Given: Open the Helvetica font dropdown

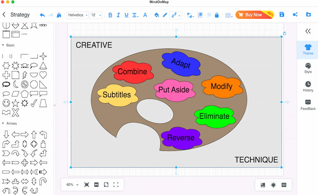Looking at the screenshot, I should coord(78,15).
